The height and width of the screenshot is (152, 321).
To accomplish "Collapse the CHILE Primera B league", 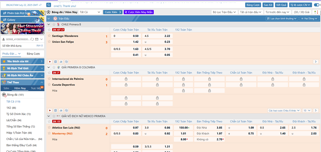I will [x=49, y=24].
